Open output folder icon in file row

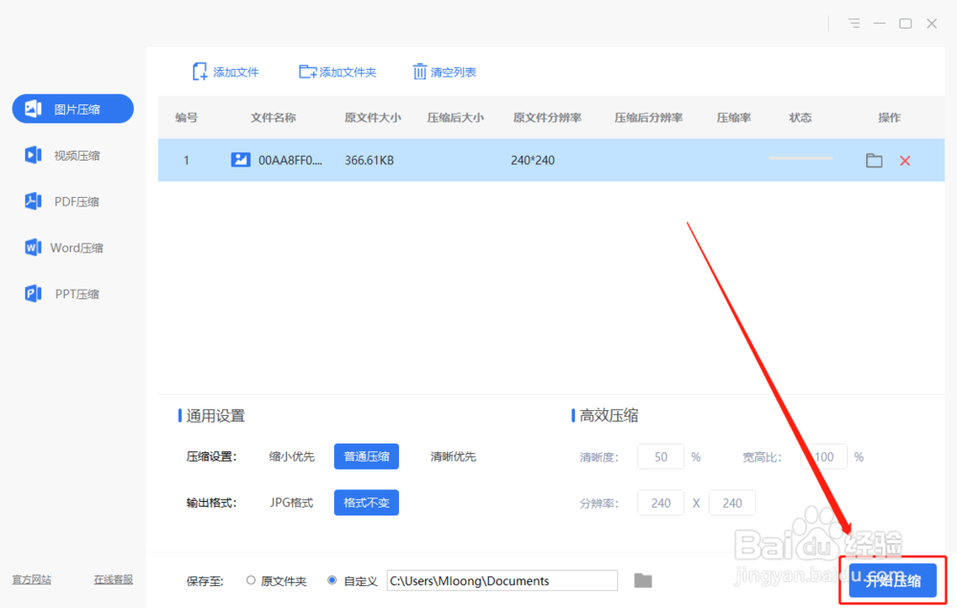(x=874, y=161)
